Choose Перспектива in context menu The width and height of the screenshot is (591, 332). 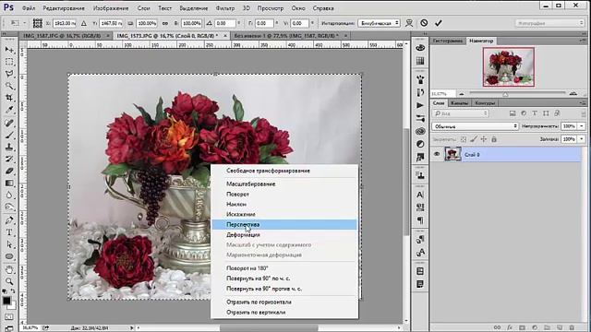pos(284,225)
